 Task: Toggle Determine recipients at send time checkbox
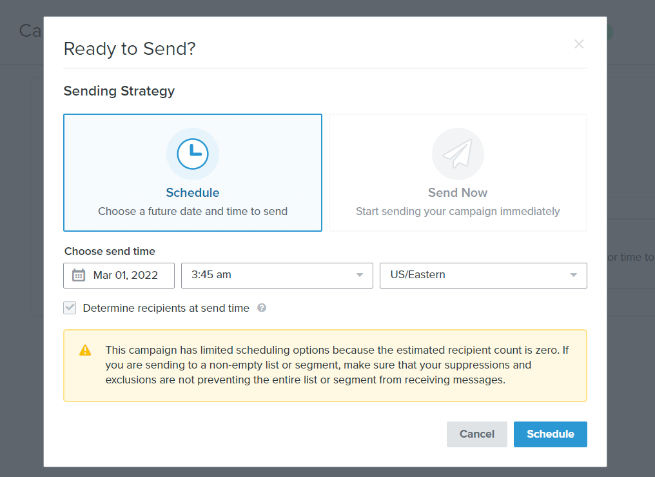click(x=70, y=308)
